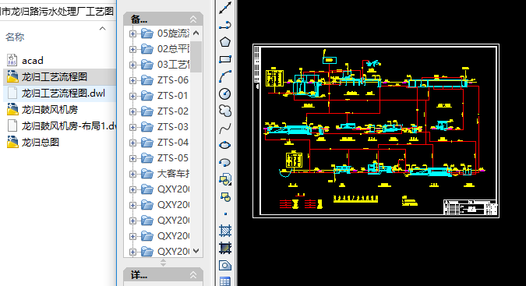
Task: Select the Hatch tool icon
Action: (x=225, y=231)
